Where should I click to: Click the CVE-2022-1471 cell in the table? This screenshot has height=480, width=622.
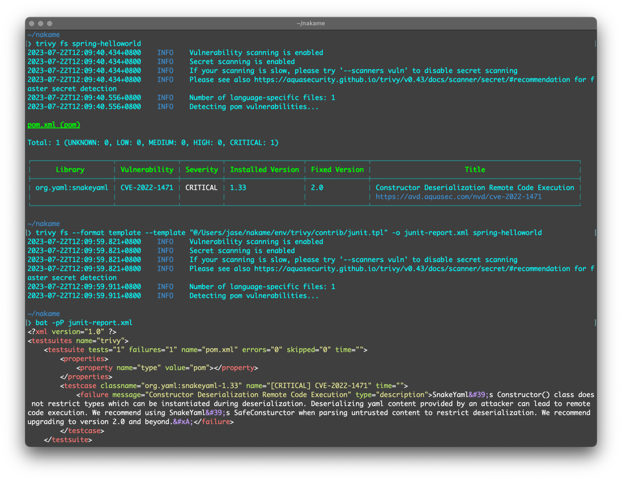(x=147, y=188)
